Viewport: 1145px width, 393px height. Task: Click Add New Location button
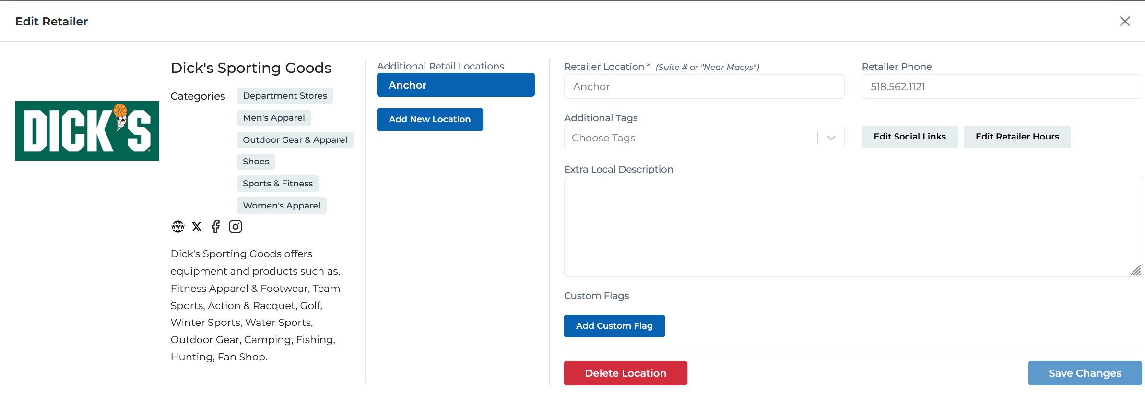coord(430,119)
